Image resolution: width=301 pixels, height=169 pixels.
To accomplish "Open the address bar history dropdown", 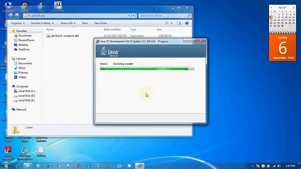I will click(129, 15).
